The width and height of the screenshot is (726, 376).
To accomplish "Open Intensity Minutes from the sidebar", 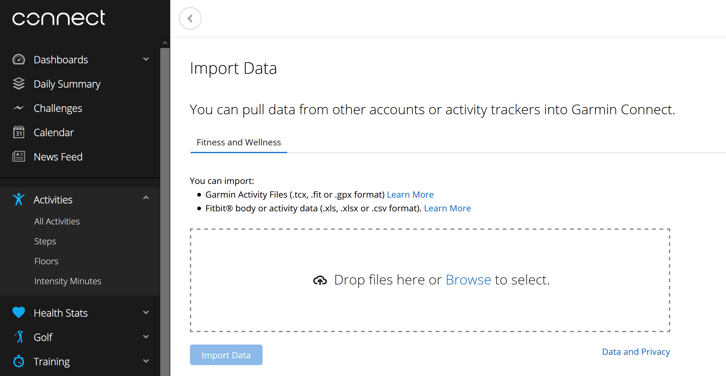I will pos(67,281).
